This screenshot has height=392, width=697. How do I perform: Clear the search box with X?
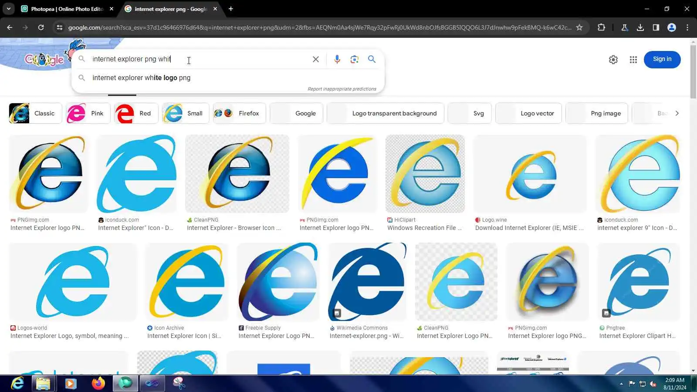(x=316, y=59)
